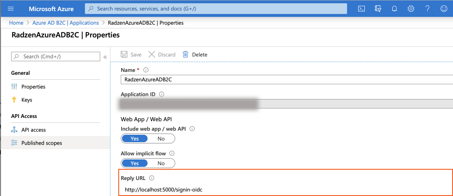
Task: Select Yes for Allow implicit flow
Action: [135, 163]
